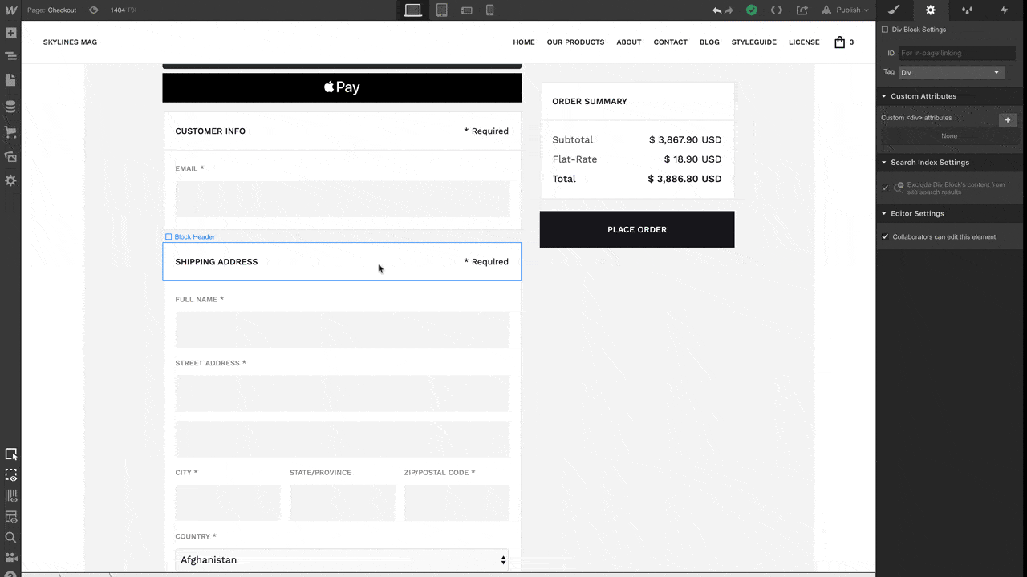Go to HOME nav link

524,42
